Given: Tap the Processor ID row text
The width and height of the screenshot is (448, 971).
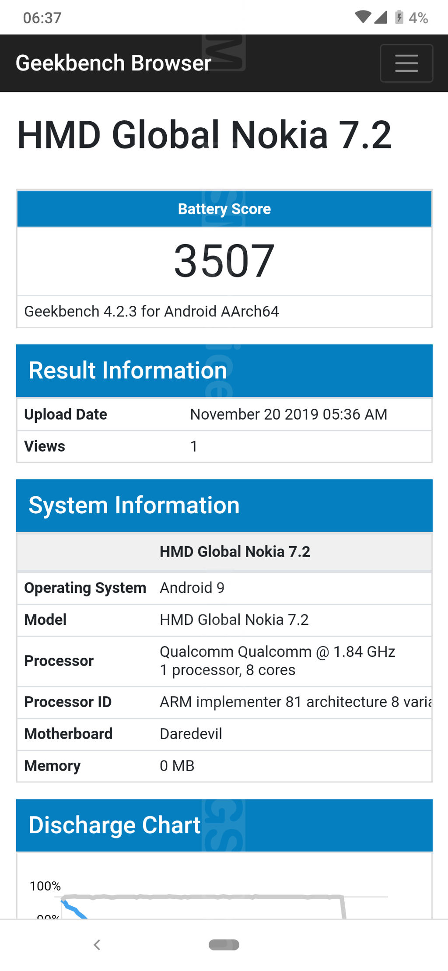Looking at the screenshot, I should tap(295, 702).
